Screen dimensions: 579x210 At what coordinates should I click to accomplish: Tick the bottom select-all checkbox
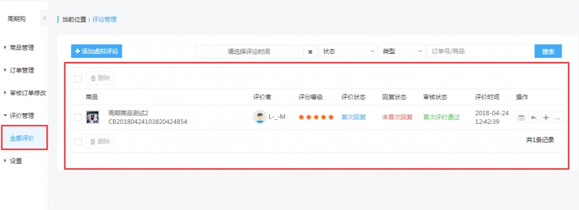coord(78,142)
